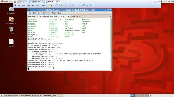The image size is (174, 97).
Task: Click the console view icon in toolbar
Action: pyautogui.click(x=92, y=5)
